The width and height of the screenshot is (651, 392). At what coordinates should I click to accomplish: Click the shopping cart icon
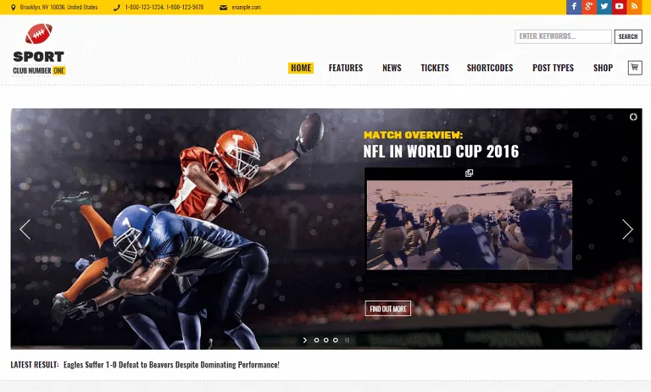pyautogui.click(x=635, y=68)
